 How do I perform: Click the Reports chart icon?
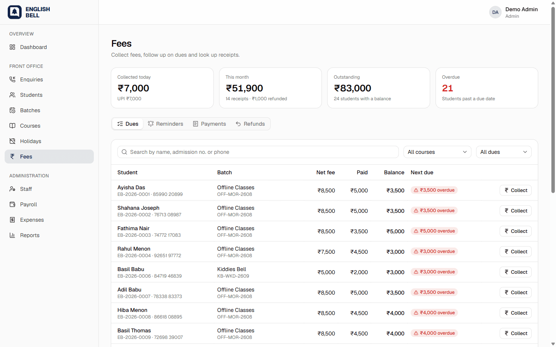click(x=12, y=235)
